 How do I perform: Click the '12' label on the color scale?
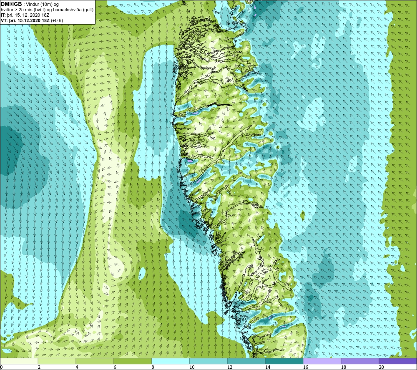click(230, 367)
